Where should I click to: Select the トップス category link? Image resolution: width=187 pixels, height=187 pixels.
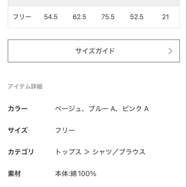(x=68, y=152)
